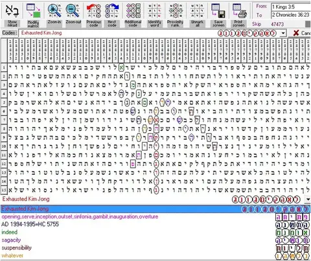Click the red-circled letter in matrix row 15
This screenshot has height=261, width=311.
tap(156, 190)
